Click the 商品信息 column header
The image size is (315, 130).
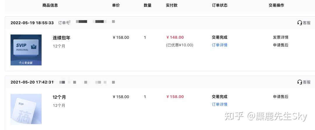(50, 5)
